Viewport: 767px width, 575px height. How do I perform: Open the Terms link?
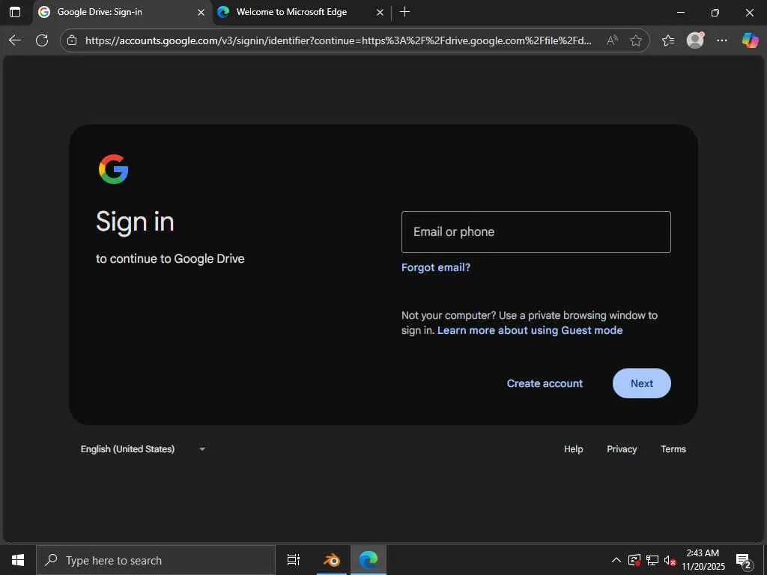pos(673,449)
